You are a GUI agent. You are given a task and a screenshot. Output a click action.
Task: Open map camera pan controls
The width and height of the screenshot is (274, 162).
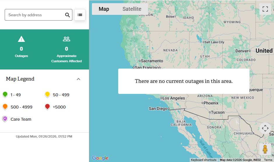click(x=265, y=128)
